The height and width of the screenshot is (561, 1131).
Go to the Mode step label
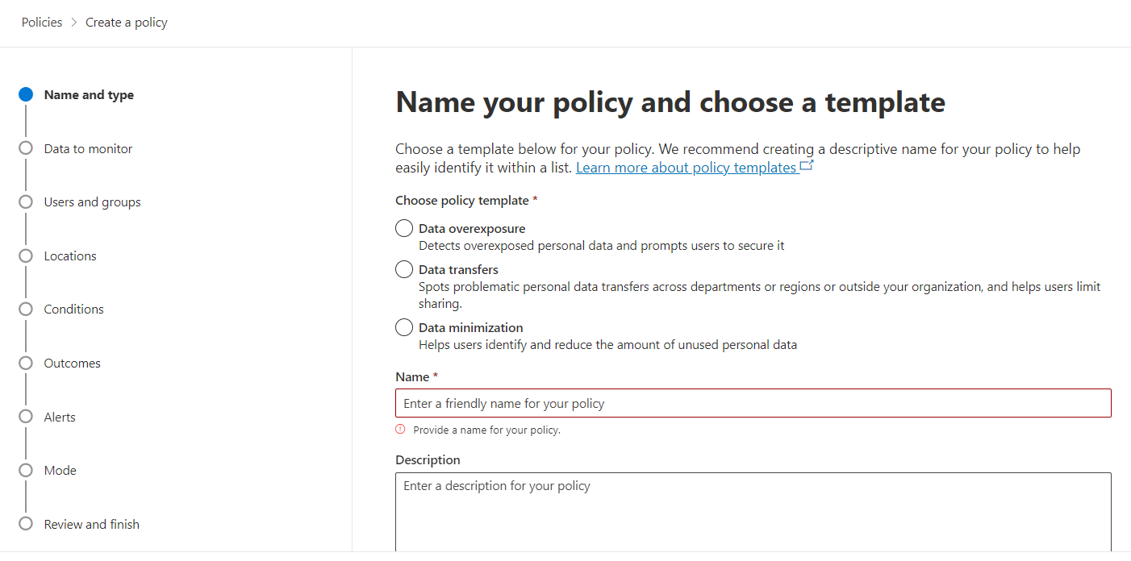(x=61, y=471)
